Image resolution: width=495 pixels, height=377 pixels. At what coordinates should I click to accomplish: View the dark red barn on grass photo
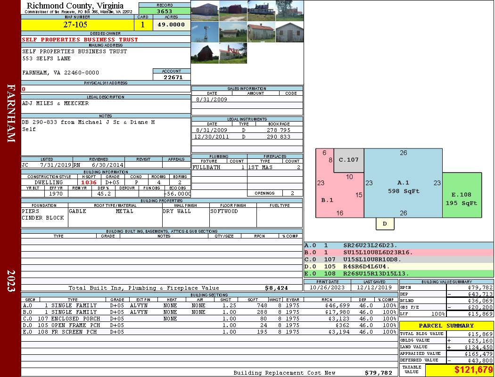205,53
